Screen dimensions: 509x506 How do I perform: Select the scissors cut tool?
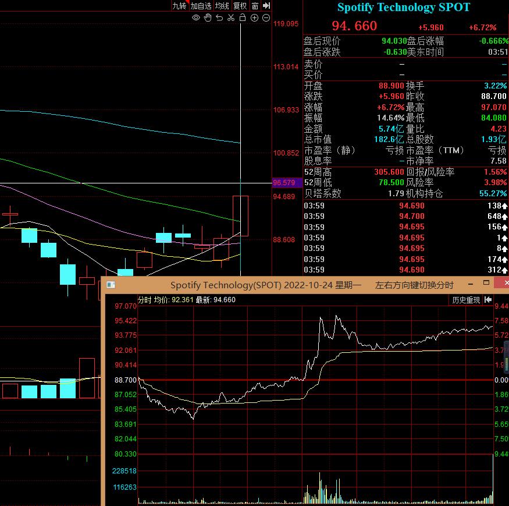coord(231,18)
